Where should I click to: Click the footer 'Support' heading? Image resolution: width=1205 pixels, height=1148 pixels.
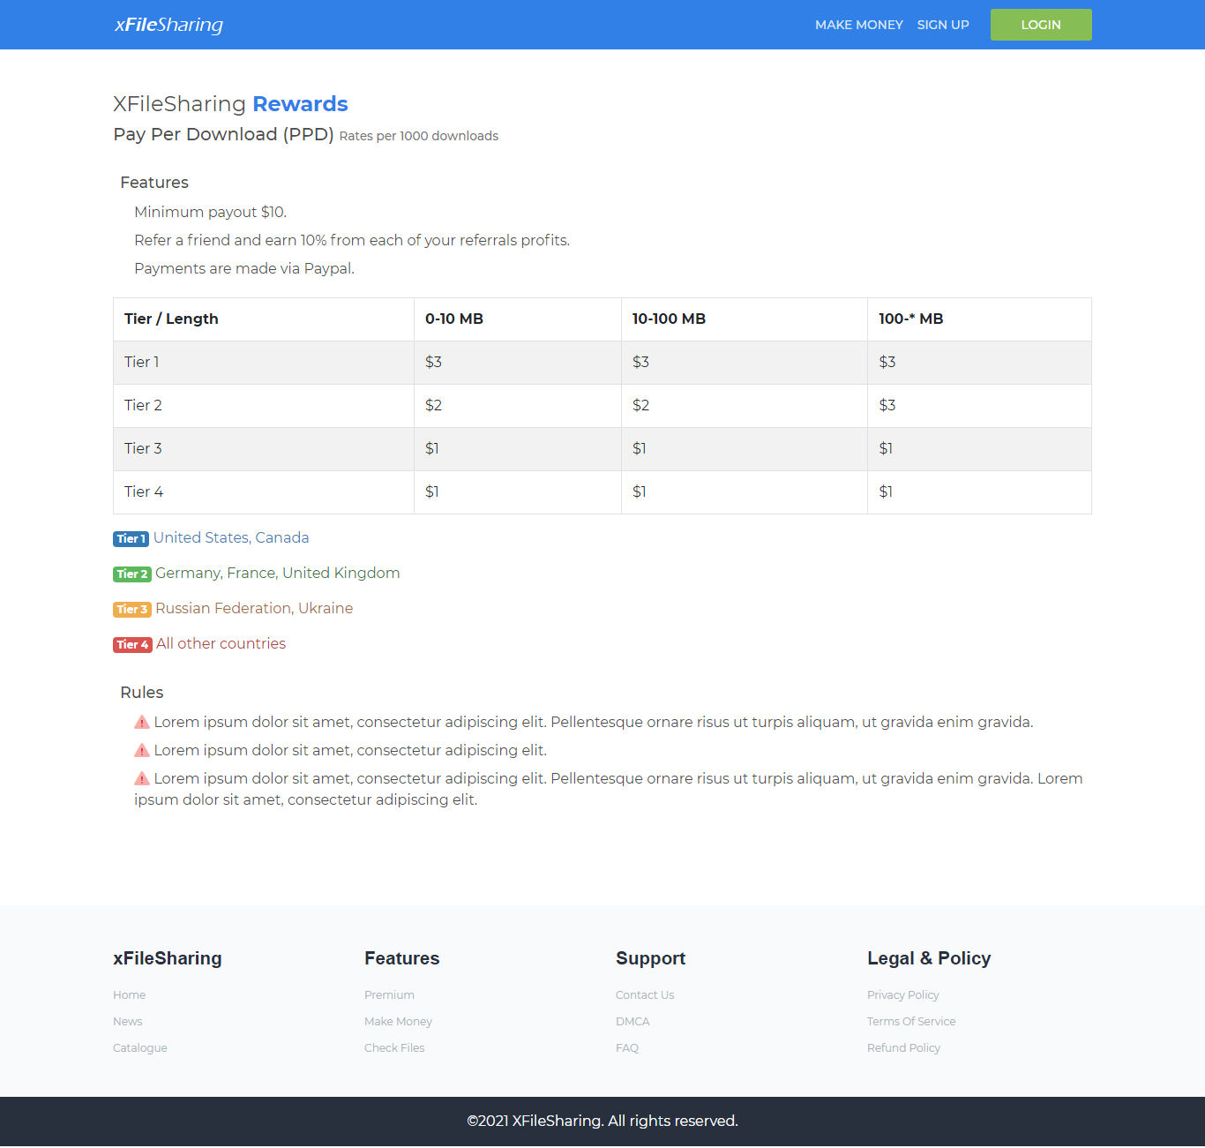(x=651, y=958)
